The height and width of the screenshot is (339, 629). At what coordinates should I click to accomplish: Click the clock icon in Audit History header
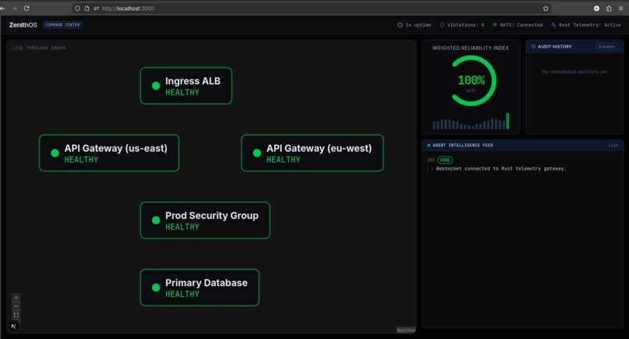533,47
